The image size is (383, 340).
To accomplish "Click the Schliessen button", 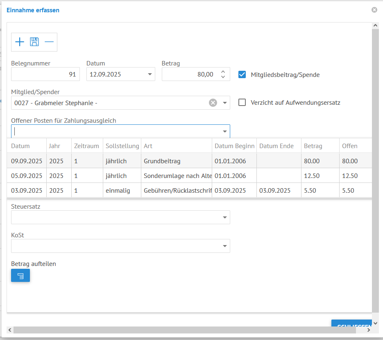I will (352, 323).
